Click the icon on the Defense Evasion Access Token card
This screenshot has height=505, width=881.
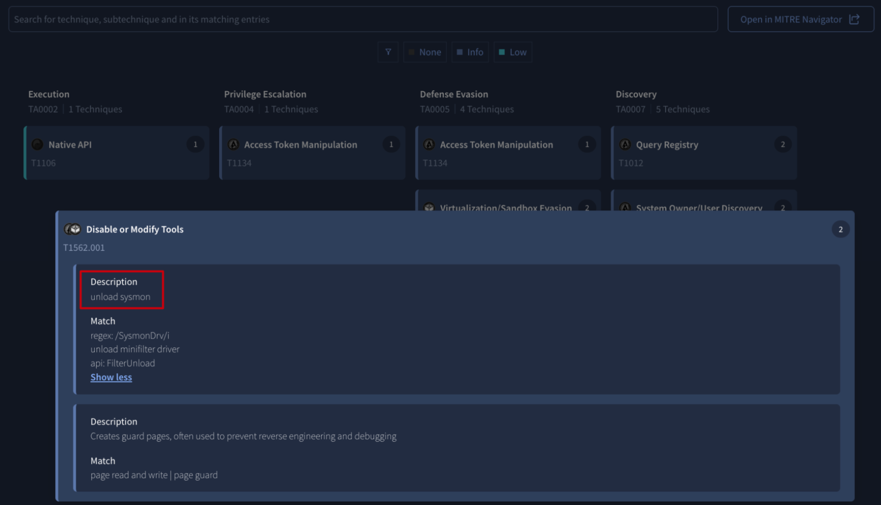[x=429, y=145]
